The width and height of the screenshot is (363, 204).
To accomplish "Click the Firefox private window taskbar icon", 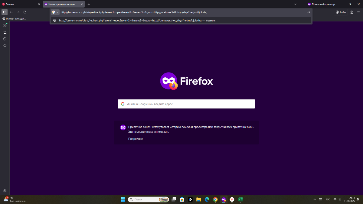I will coord(224,199).
